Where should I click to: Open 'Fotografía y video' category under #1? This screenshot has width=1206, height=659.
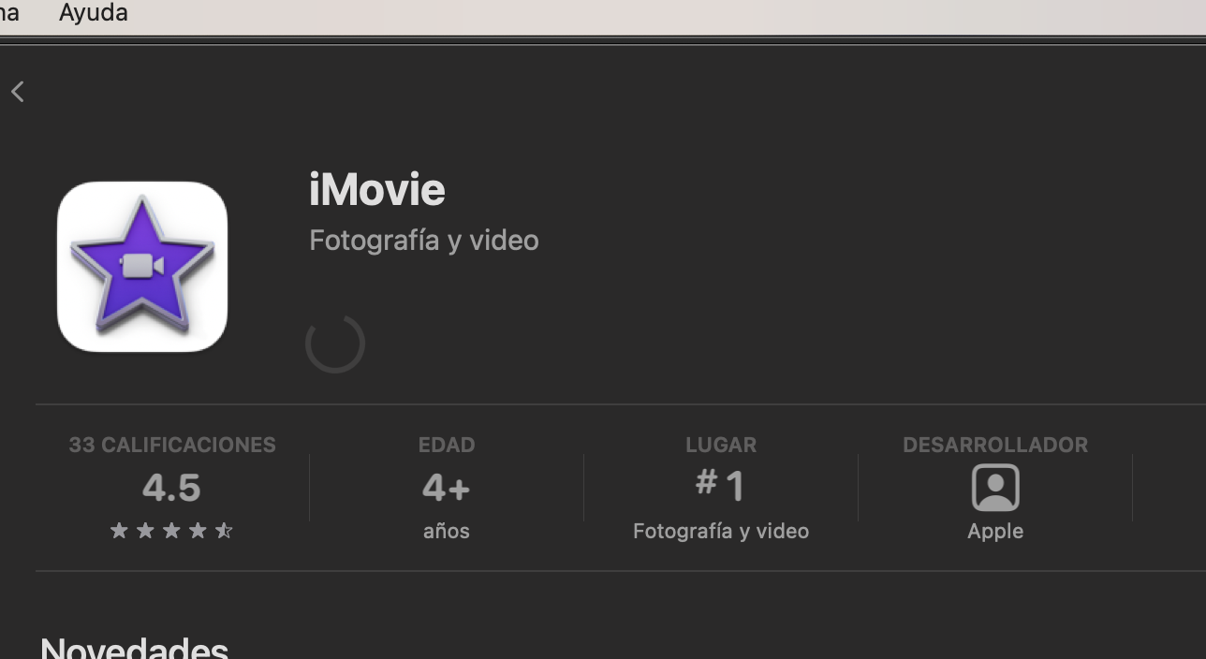tap(721, 531)
